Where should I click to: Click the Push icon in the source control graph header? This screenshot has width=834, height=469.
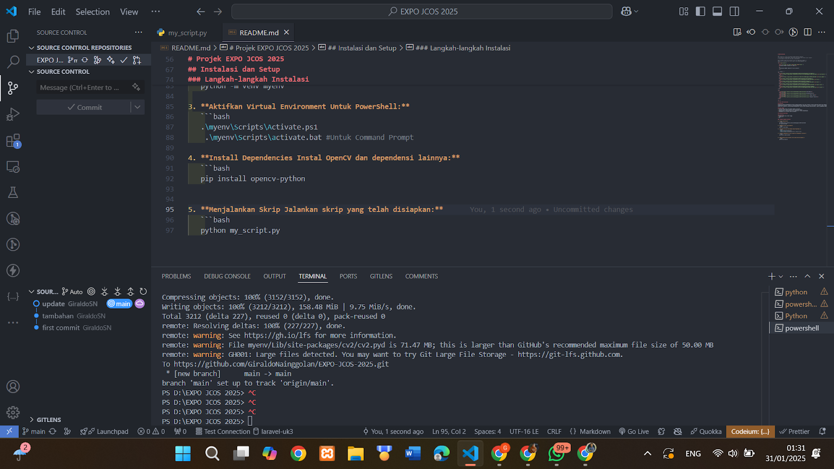click(x=130, y=291)
